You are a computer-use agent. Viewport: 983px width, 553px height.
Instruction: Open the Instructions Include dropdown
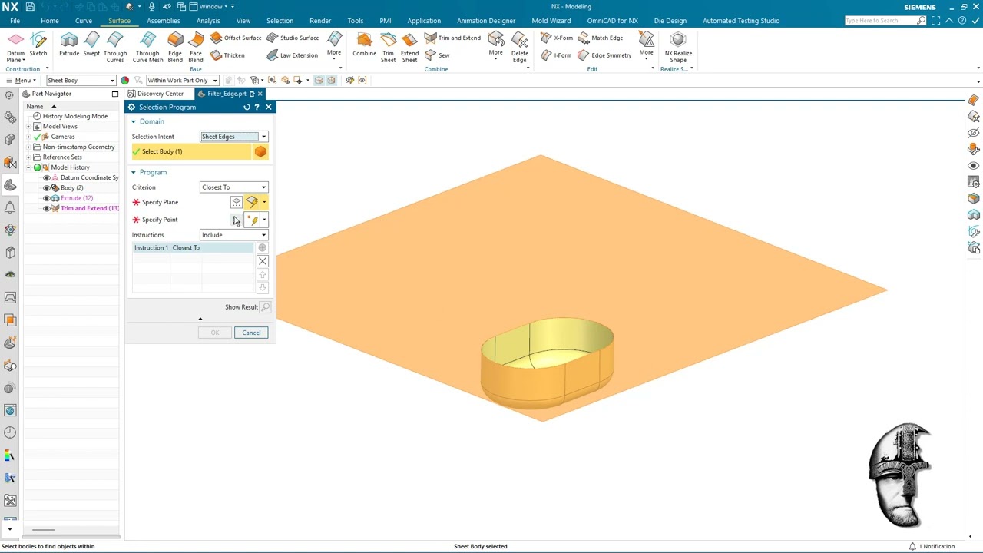[x=233, y=235]
